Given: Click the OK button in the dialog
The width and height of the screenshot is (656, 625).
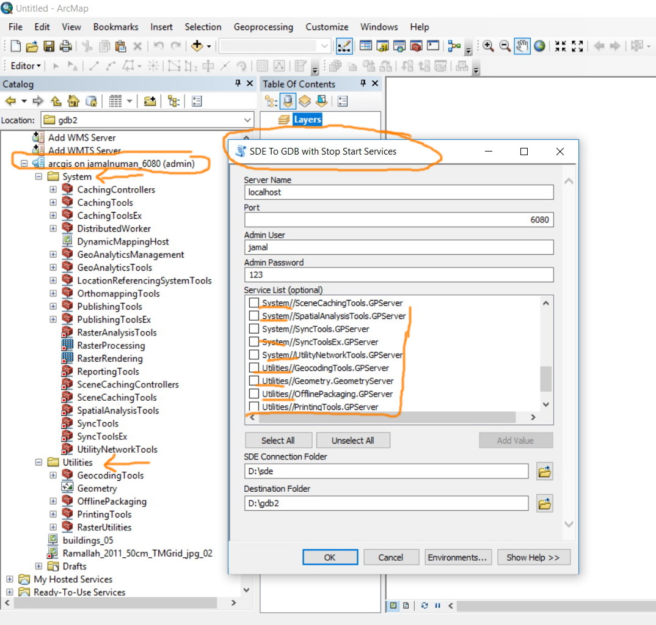Looking at the screenshot, I should tap(330, 557).
